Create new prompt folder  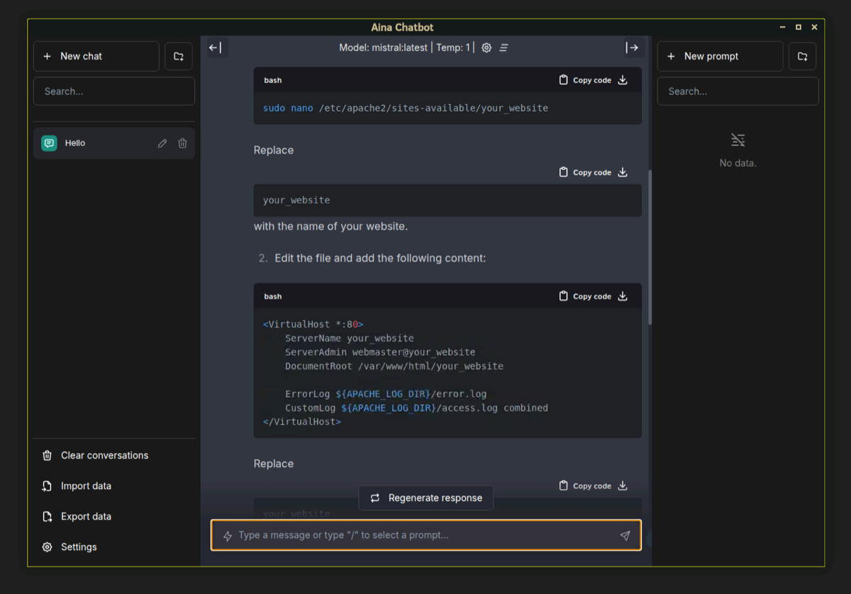coord(802,56)
